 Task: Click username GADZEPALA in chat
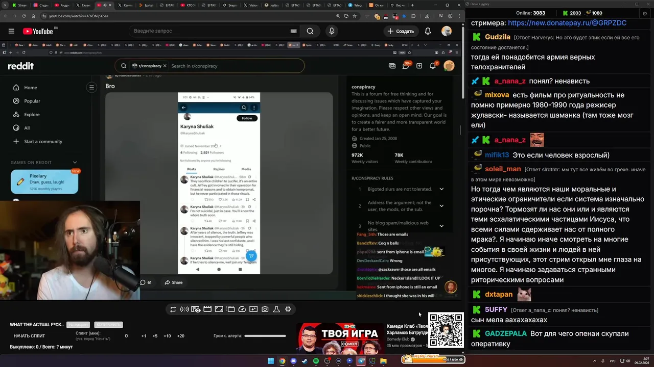point(506,333)
